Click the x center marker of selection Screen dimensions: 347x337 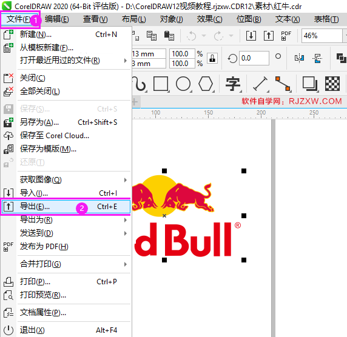(x=164, y=216)
